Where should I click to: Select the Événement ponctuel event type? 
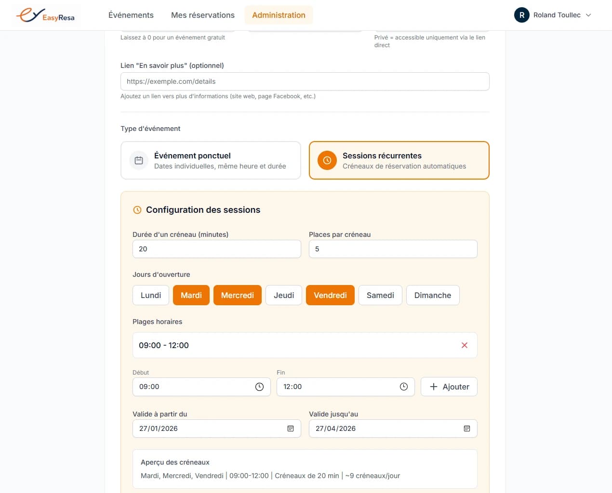[211, 160]
